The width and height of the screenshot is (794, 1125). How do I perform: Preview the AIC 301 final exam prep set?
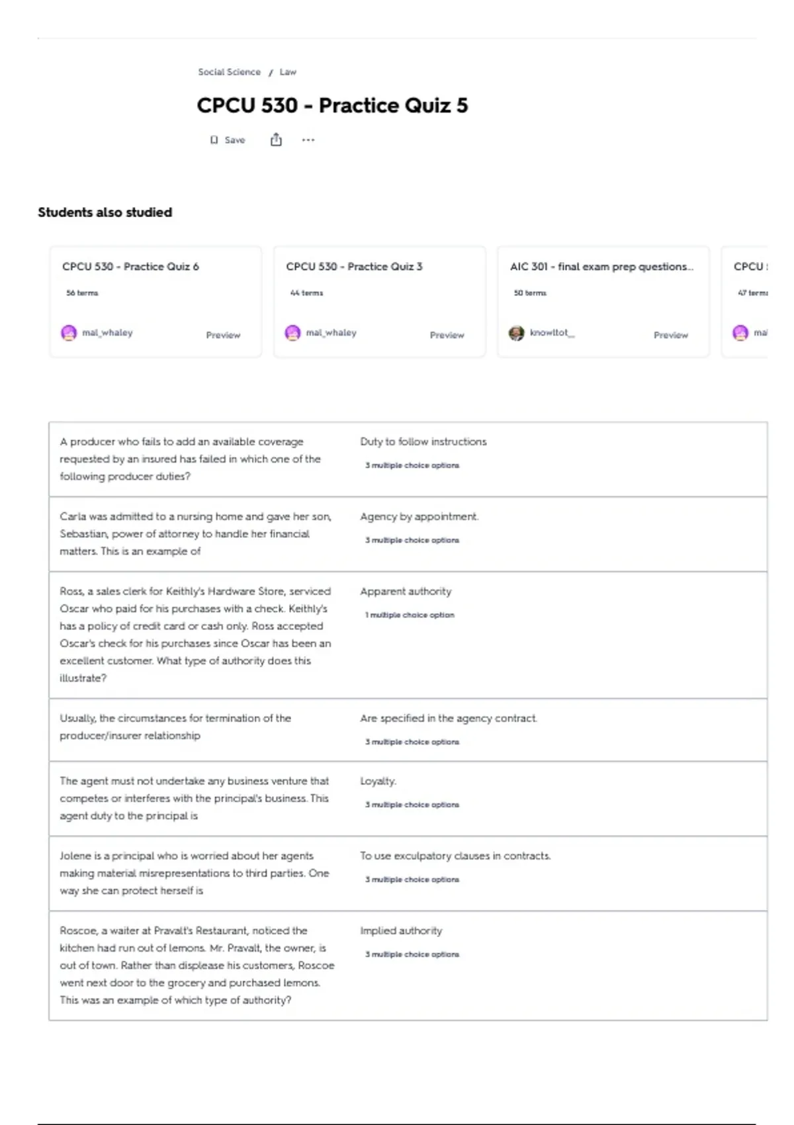point(670,336)
